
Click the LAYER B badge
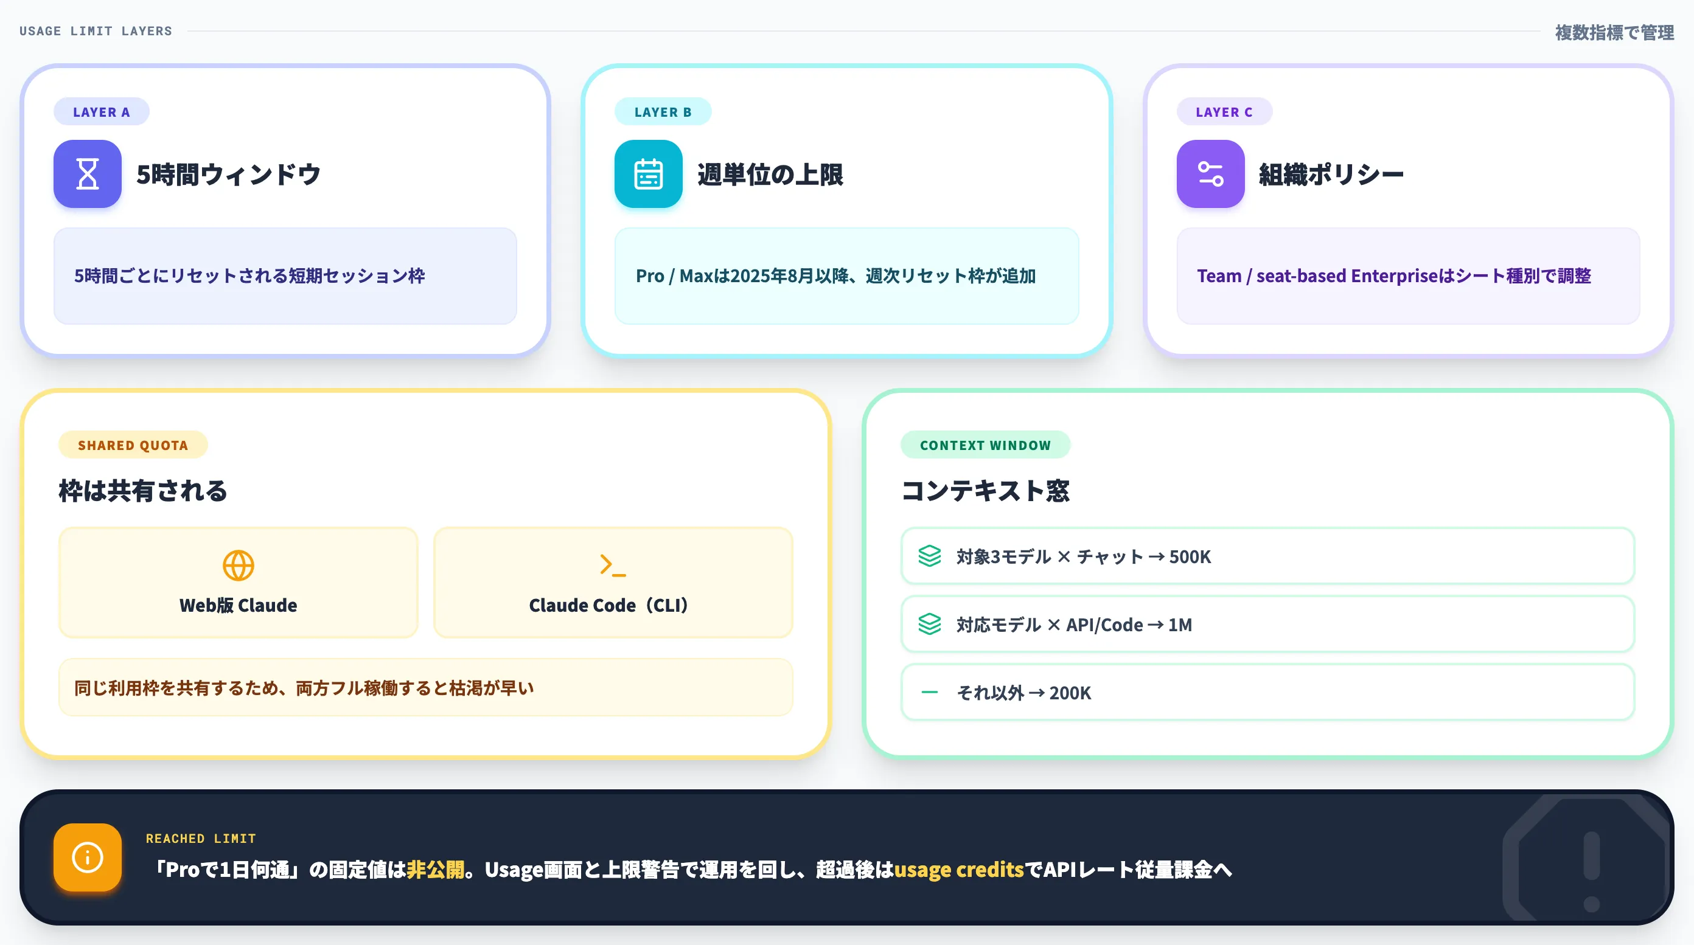663,112
